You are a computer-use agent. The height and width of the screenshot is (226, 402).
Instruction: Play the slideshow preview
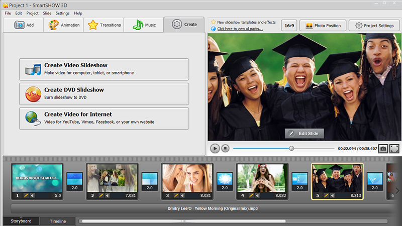point(215,148)
